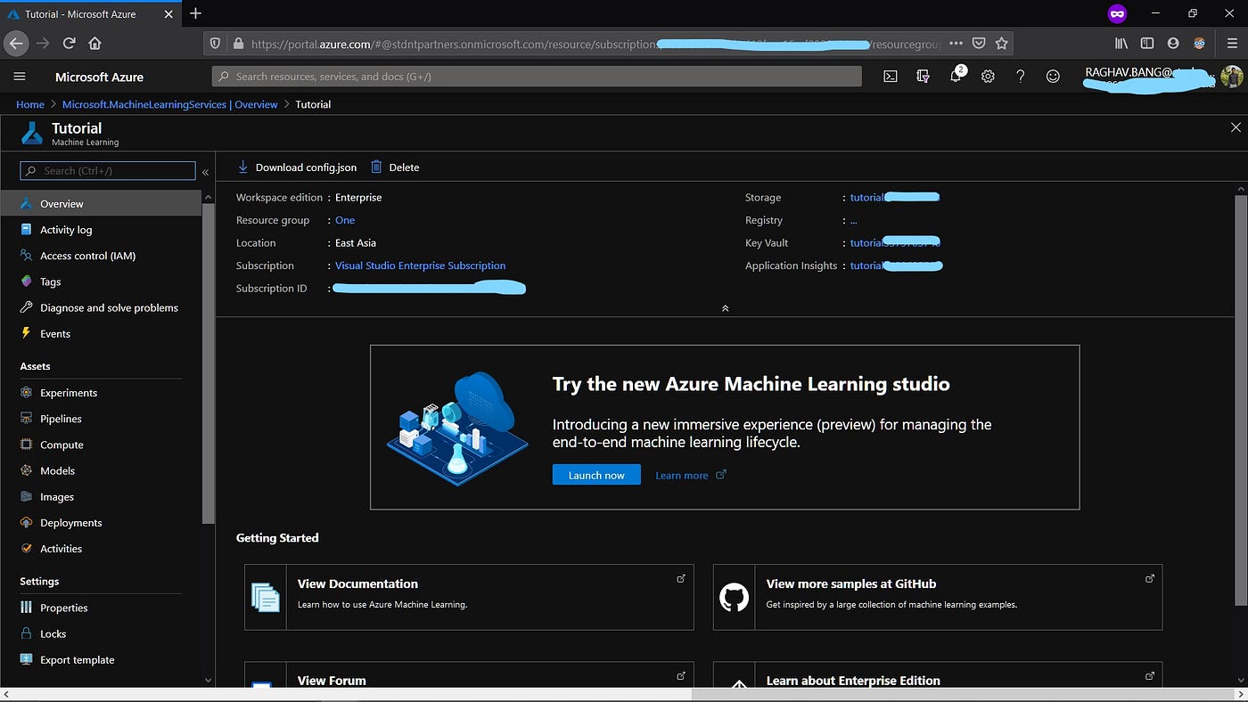Viewport: 1248px width, 702px height.
Task: Open Cloud Shell from the top bar
Action: click(890, 77)
